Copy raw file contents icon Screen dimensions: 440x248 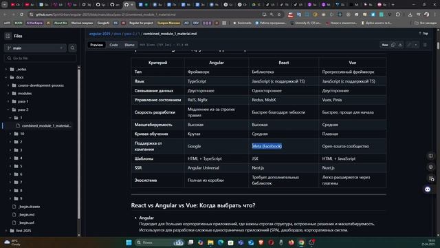pos(393,45)
